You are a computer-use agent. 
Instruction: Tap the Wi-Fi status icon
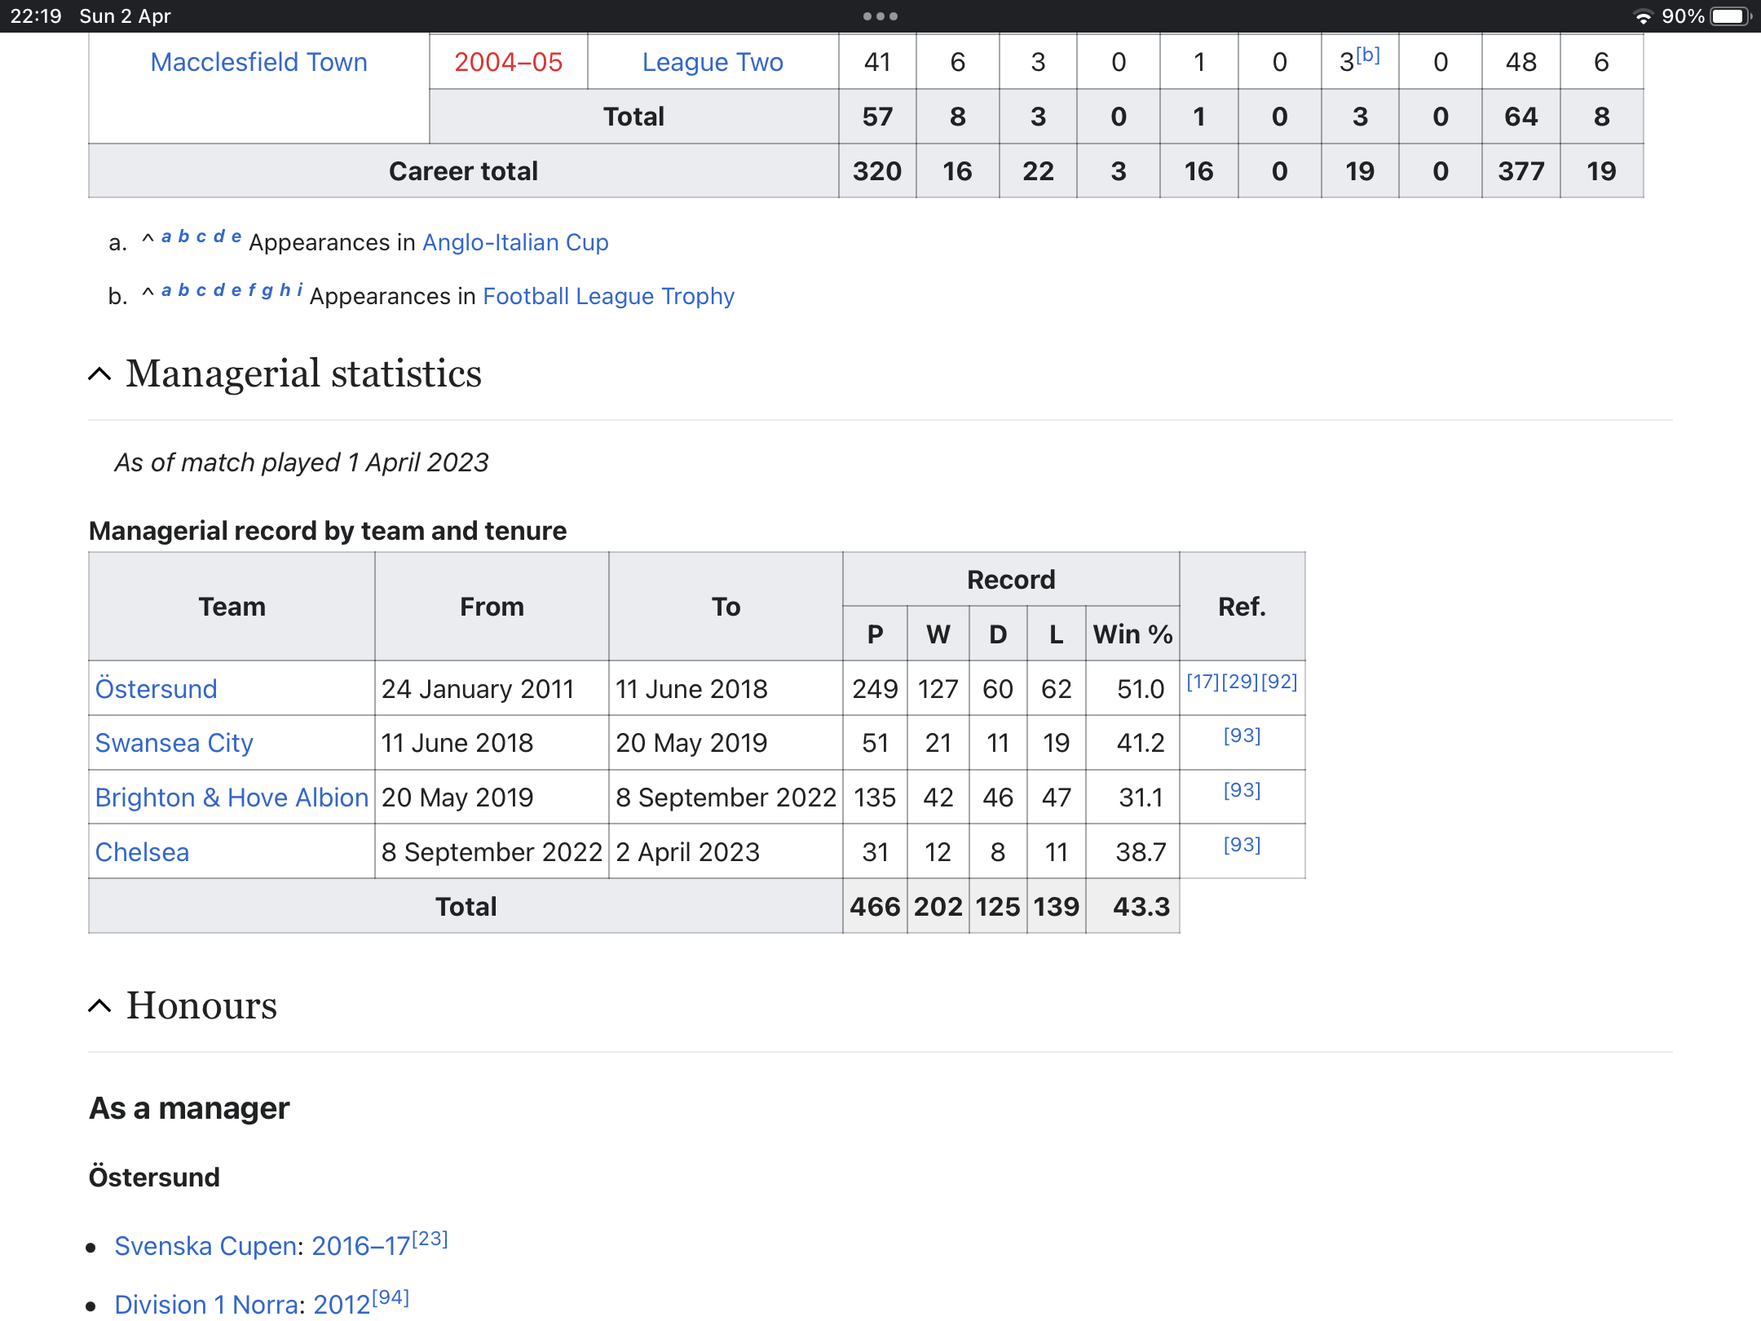pyautogui.click(x=1643, y=16)
